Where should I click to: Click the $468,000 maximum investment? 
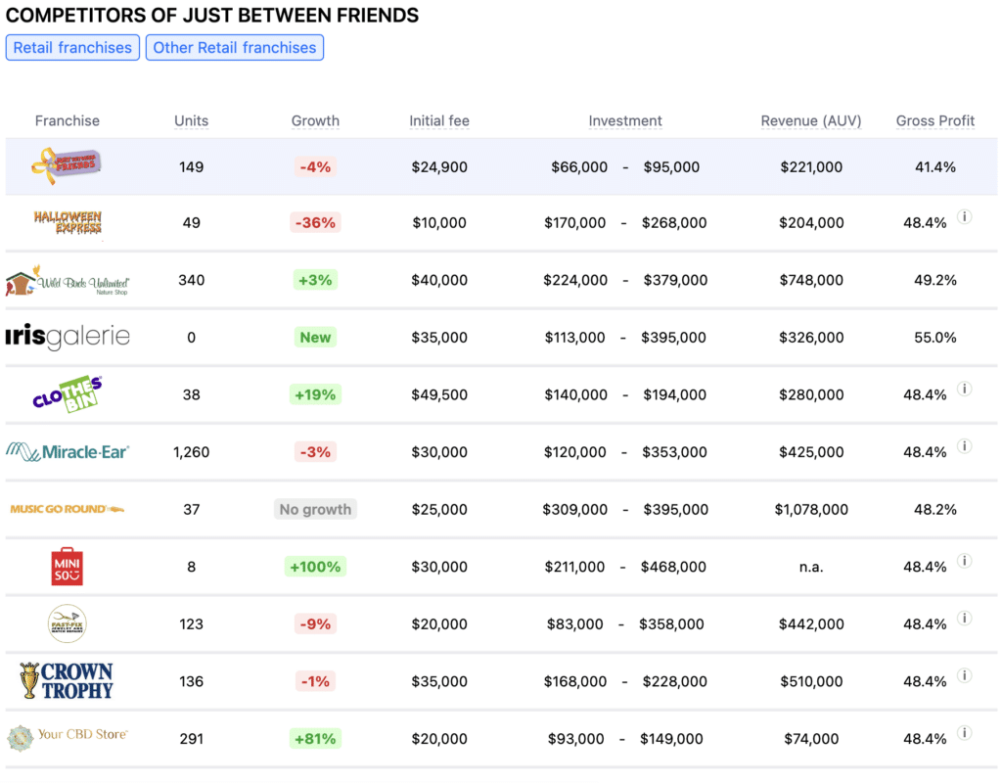click(x=673, y=567)
